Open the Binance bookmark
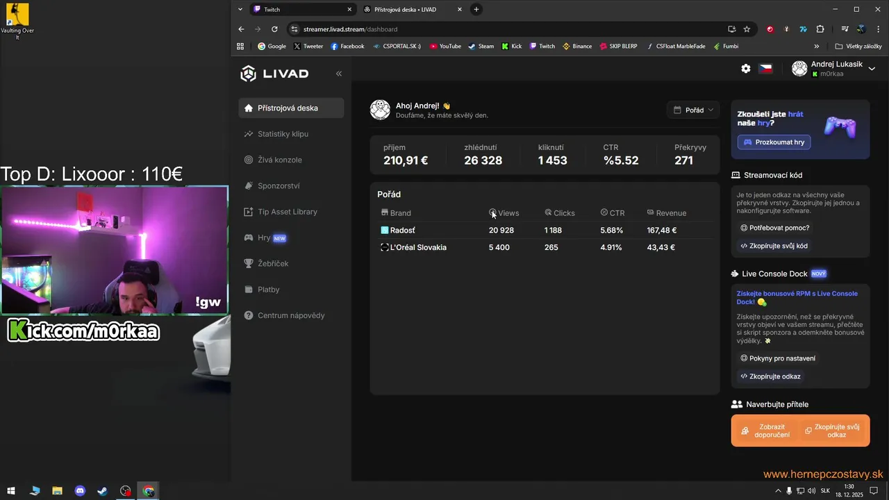 click(577, 47)
